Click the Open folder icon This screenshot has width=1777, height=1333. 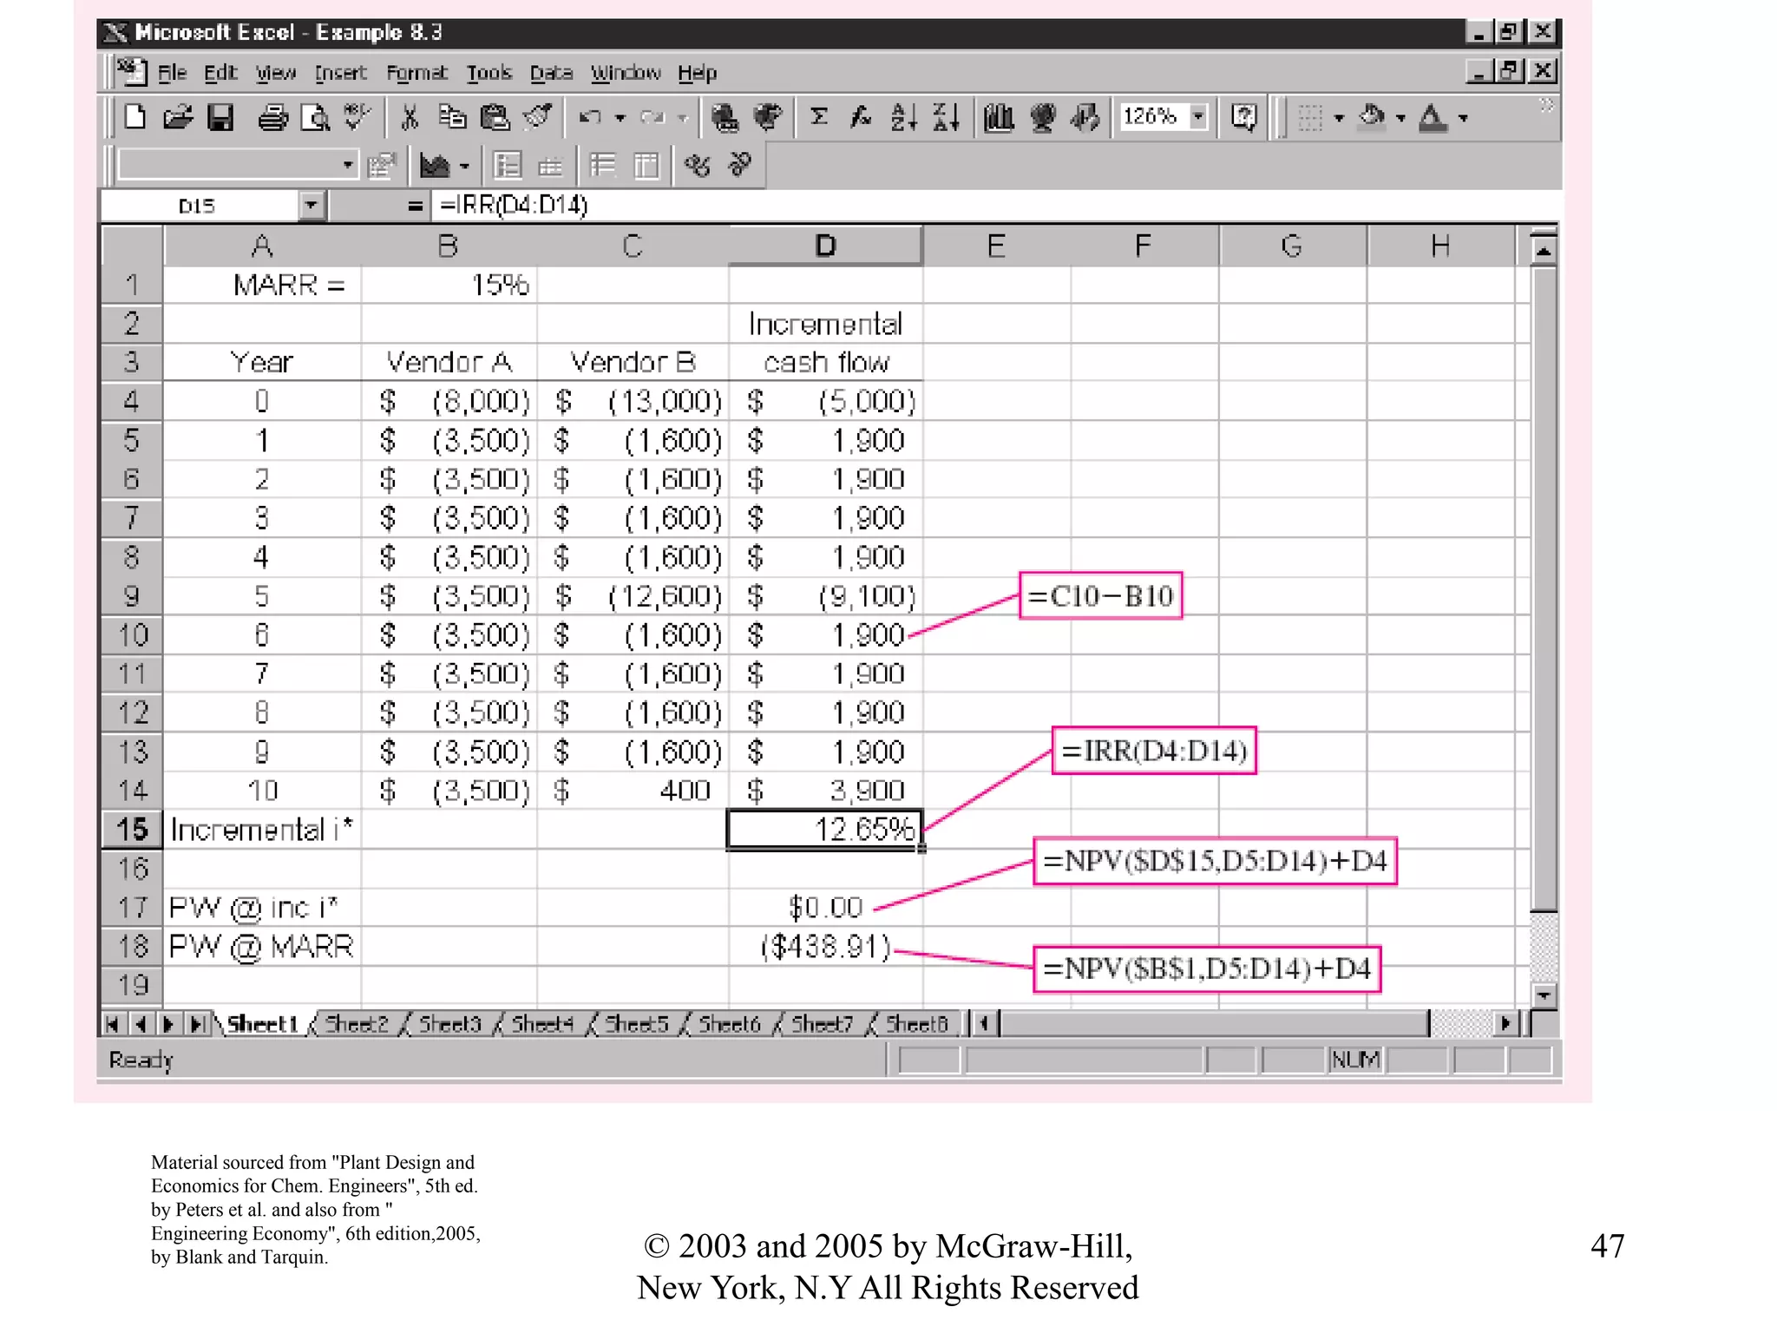tap(178, 117)
